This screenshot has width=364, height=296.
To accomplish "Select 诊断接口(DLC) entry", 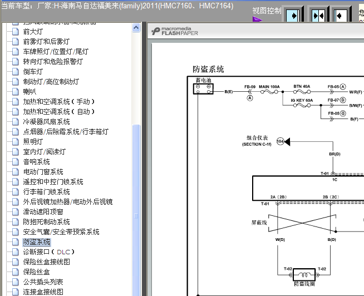I will [x=49, y=252].
